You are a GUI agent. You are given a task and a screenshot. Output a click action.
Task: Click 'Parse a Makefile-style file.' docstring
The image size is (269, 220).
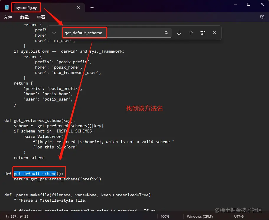(50, 200)
